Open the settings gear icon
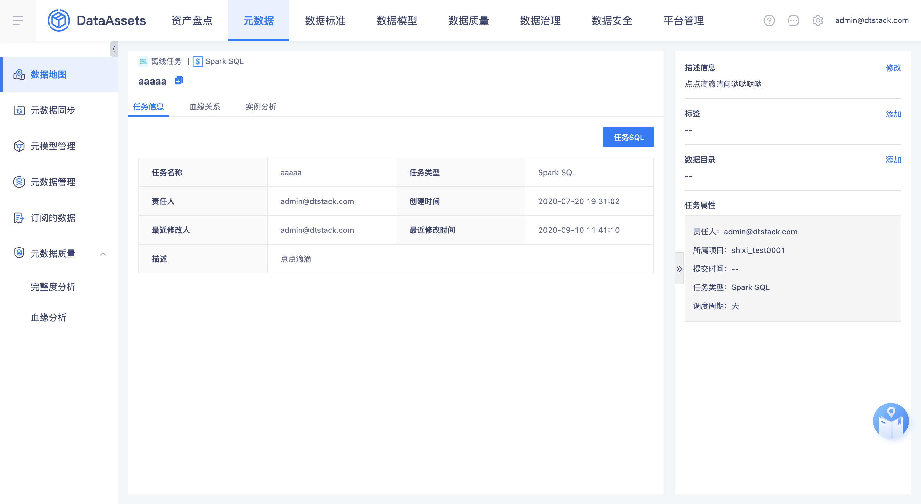Screen dimensions: 921x504 tap(818, 20)
